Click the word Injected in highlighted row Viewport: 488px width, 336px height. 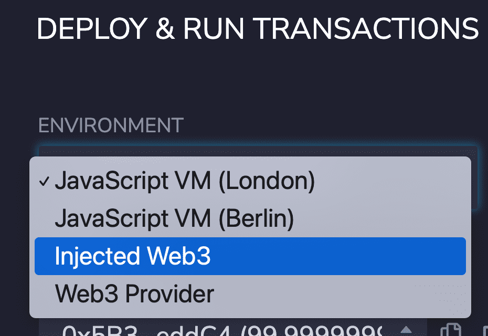click(x=97, y=256)
